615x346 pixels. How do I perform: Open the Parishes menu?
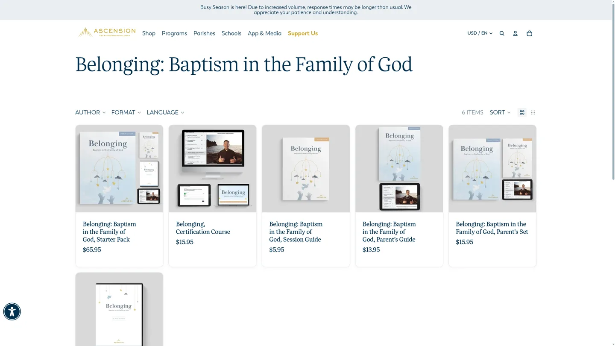click(204, 33)
